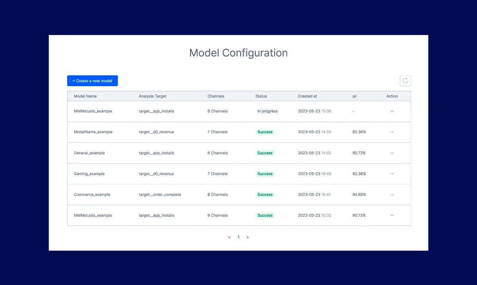
Task: Select page 1 in pagination
Action: (x=238, y=237)
